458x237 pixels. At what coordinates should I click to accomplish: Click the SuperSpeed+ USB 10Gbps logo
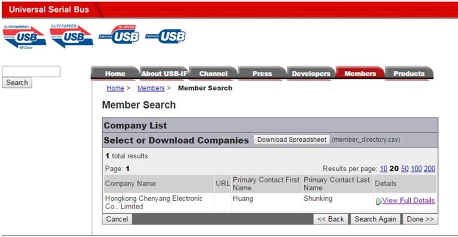[x=25, y=37]
